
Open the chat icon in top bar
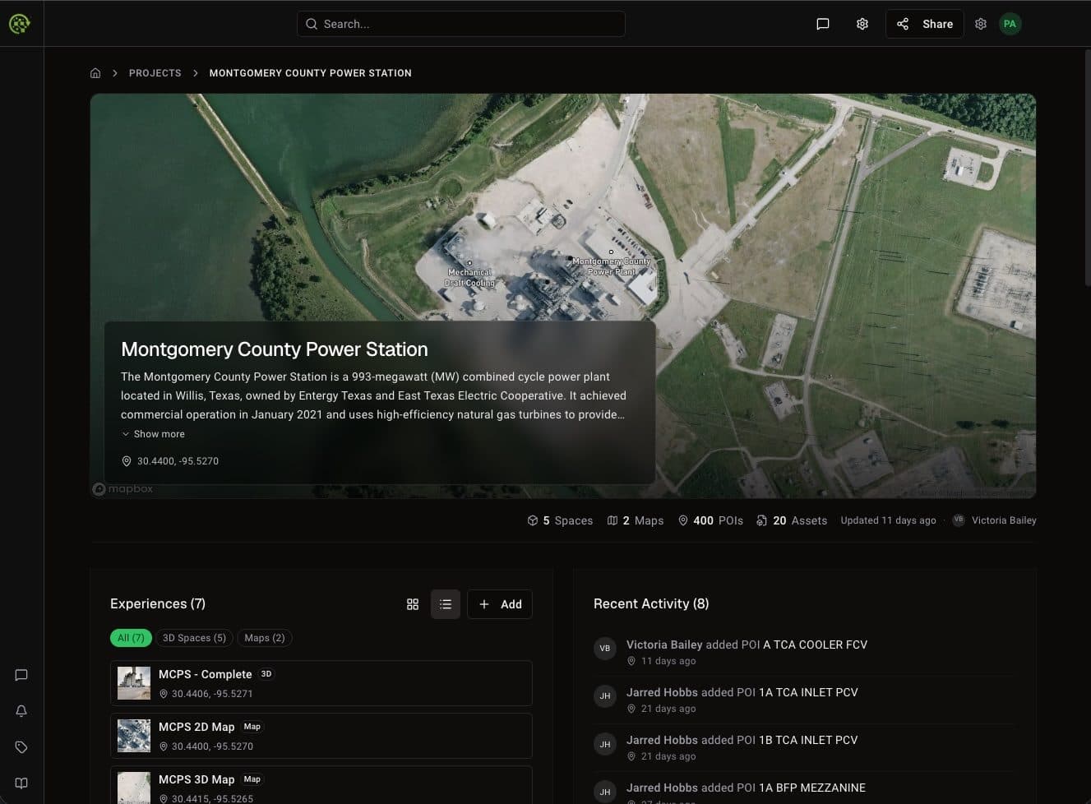[822, 24]
